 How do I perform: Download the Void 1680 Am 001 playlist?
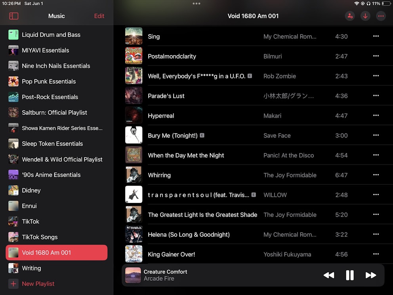[x=365, y=16]
